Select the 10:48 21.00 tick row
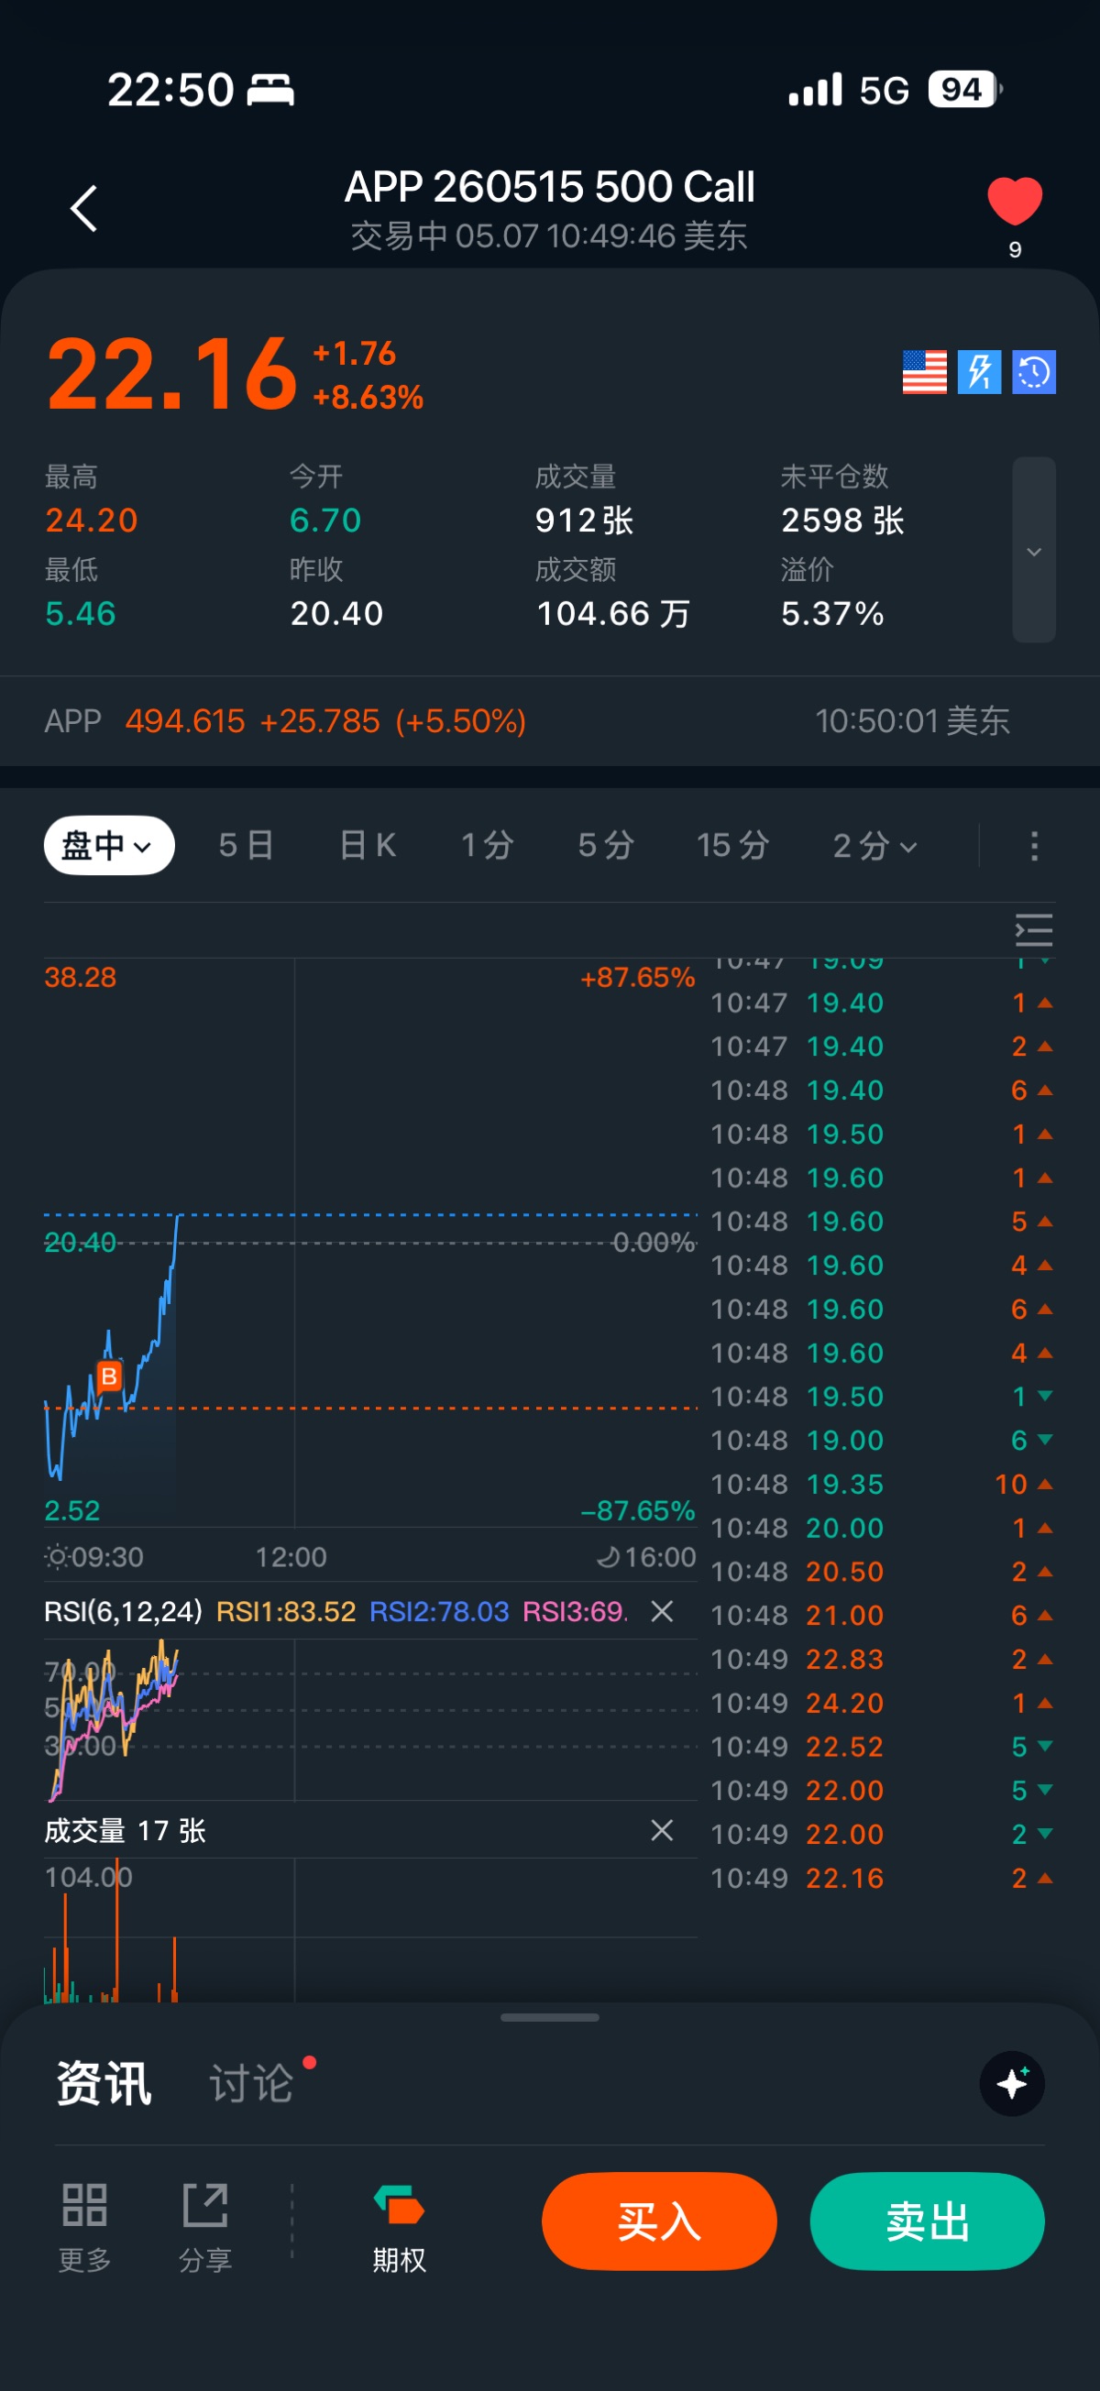The width and height of the screenshot is (1100, 2391). pos(882,1616)
